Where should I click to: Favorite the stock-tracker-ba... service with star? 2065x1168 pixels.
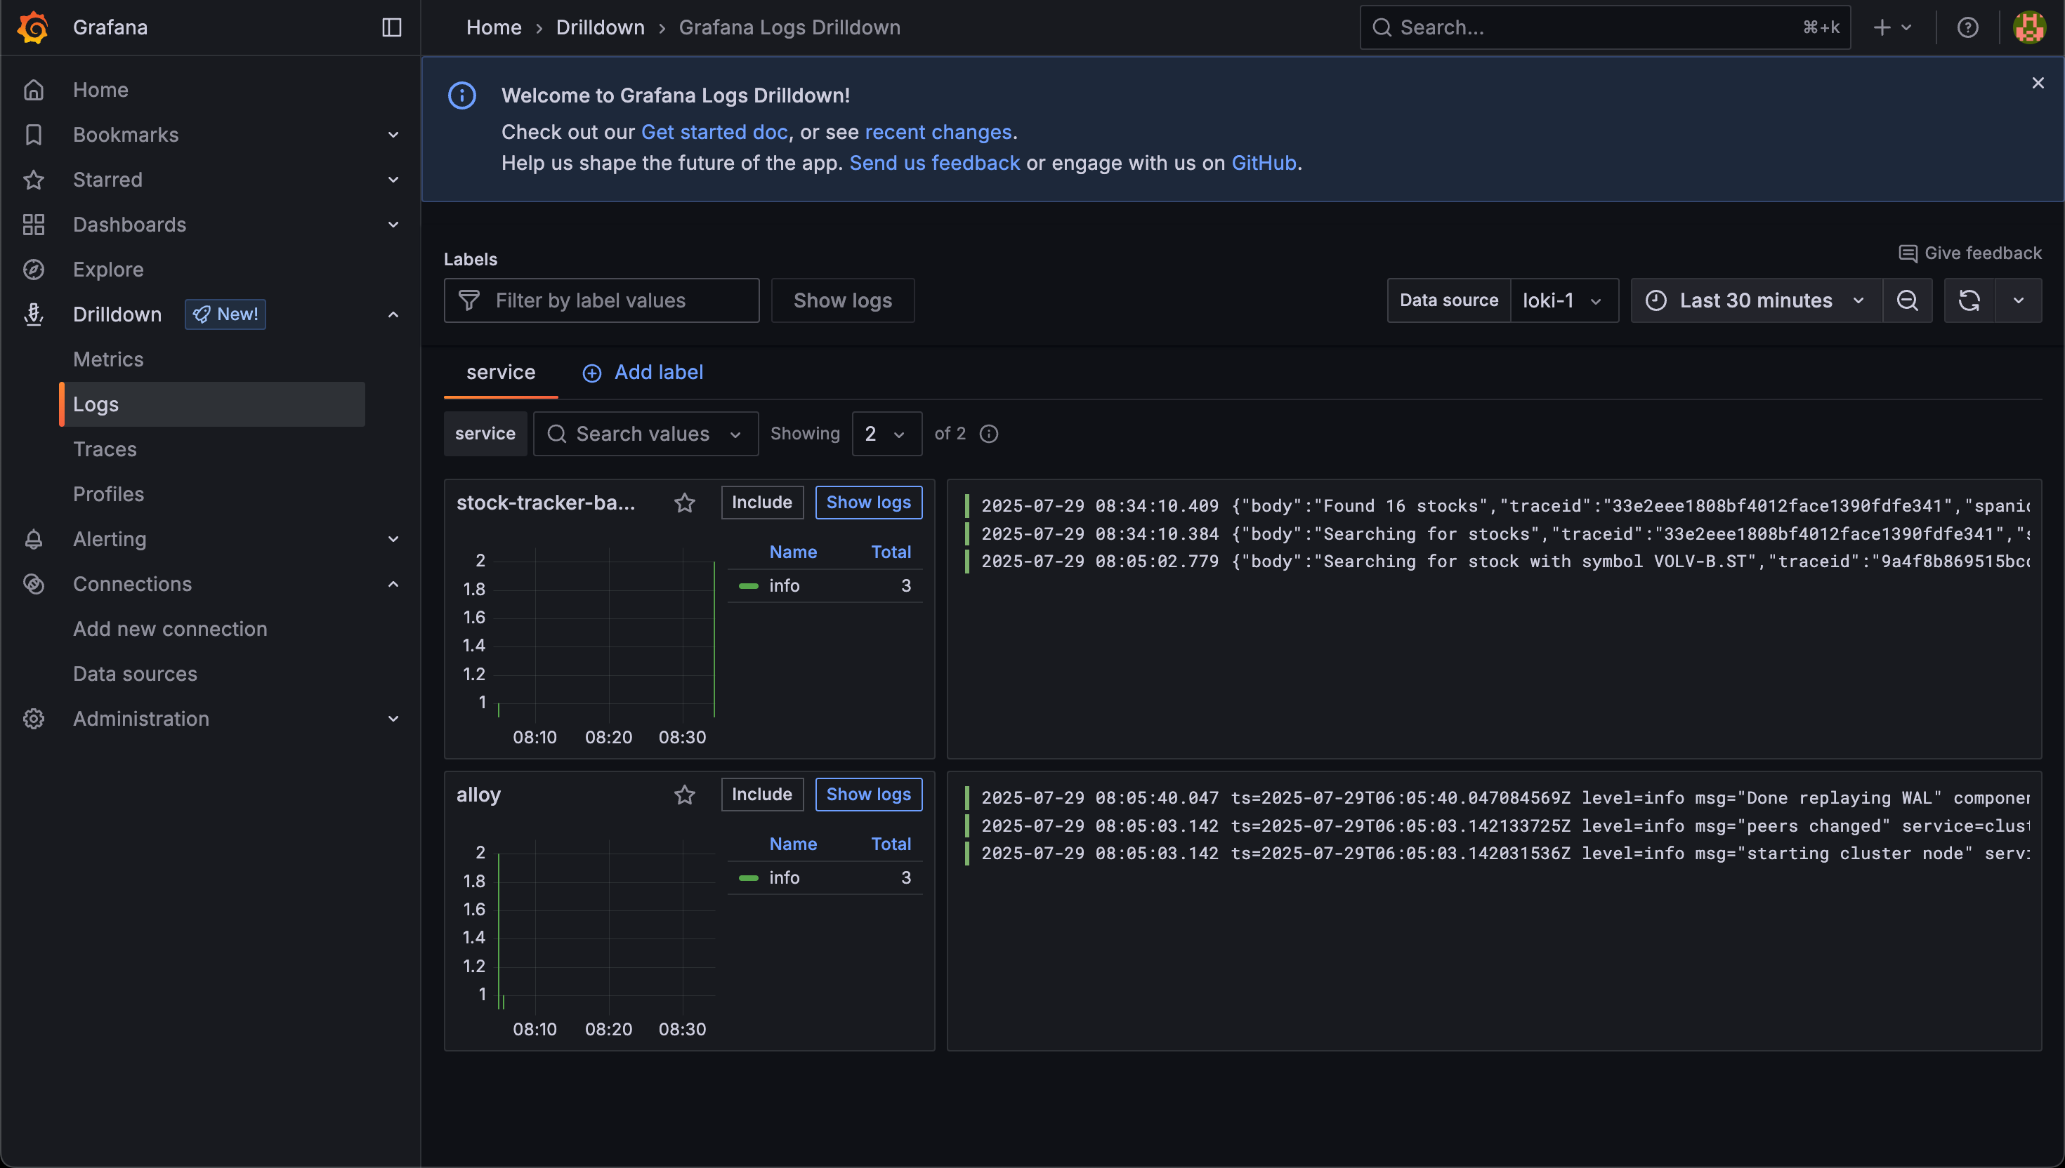coord(684,502)
